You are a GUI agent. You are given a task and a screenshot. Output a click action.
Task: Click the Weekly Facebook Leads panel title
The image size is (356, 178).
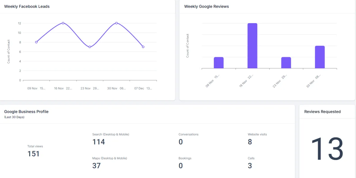27,6
